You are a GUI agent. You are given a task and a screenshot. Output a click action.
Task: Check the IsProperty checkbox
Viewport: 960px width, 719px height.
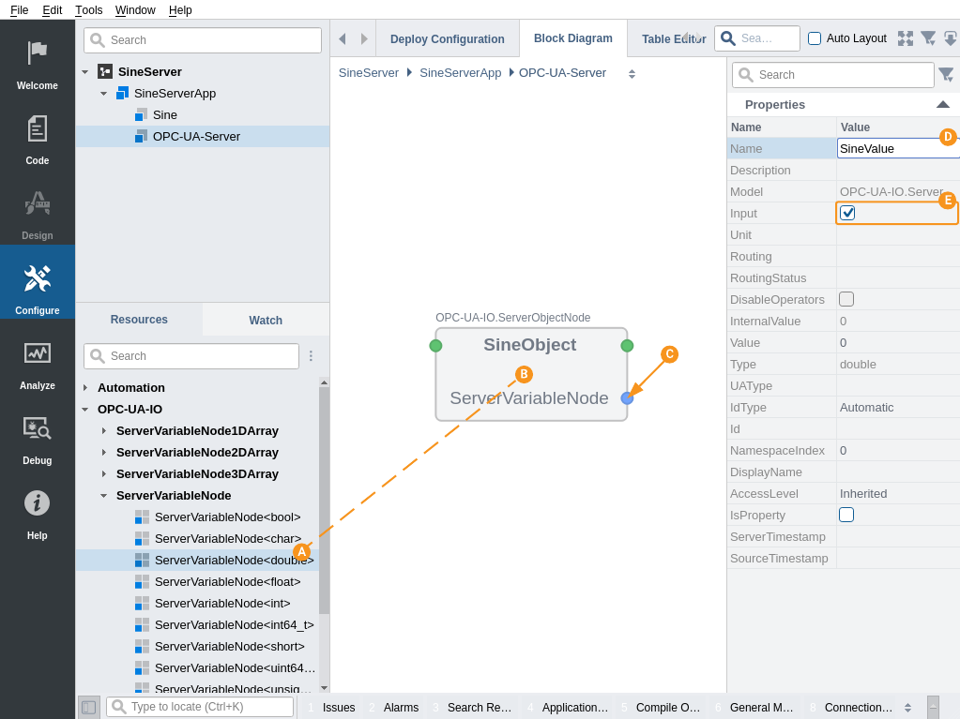[846, 515]
